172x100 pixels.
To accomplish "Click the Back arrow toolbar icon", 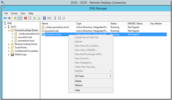I will [x=5, y=18].
